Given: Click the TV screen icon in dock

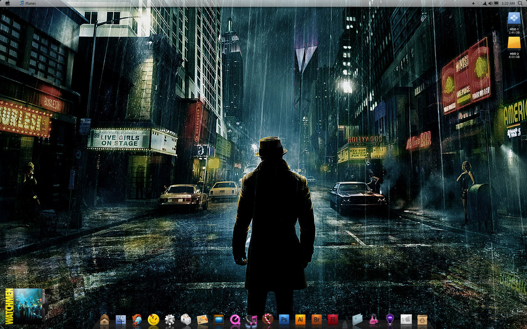Looking at the screenshot, I should click(219, 320).
